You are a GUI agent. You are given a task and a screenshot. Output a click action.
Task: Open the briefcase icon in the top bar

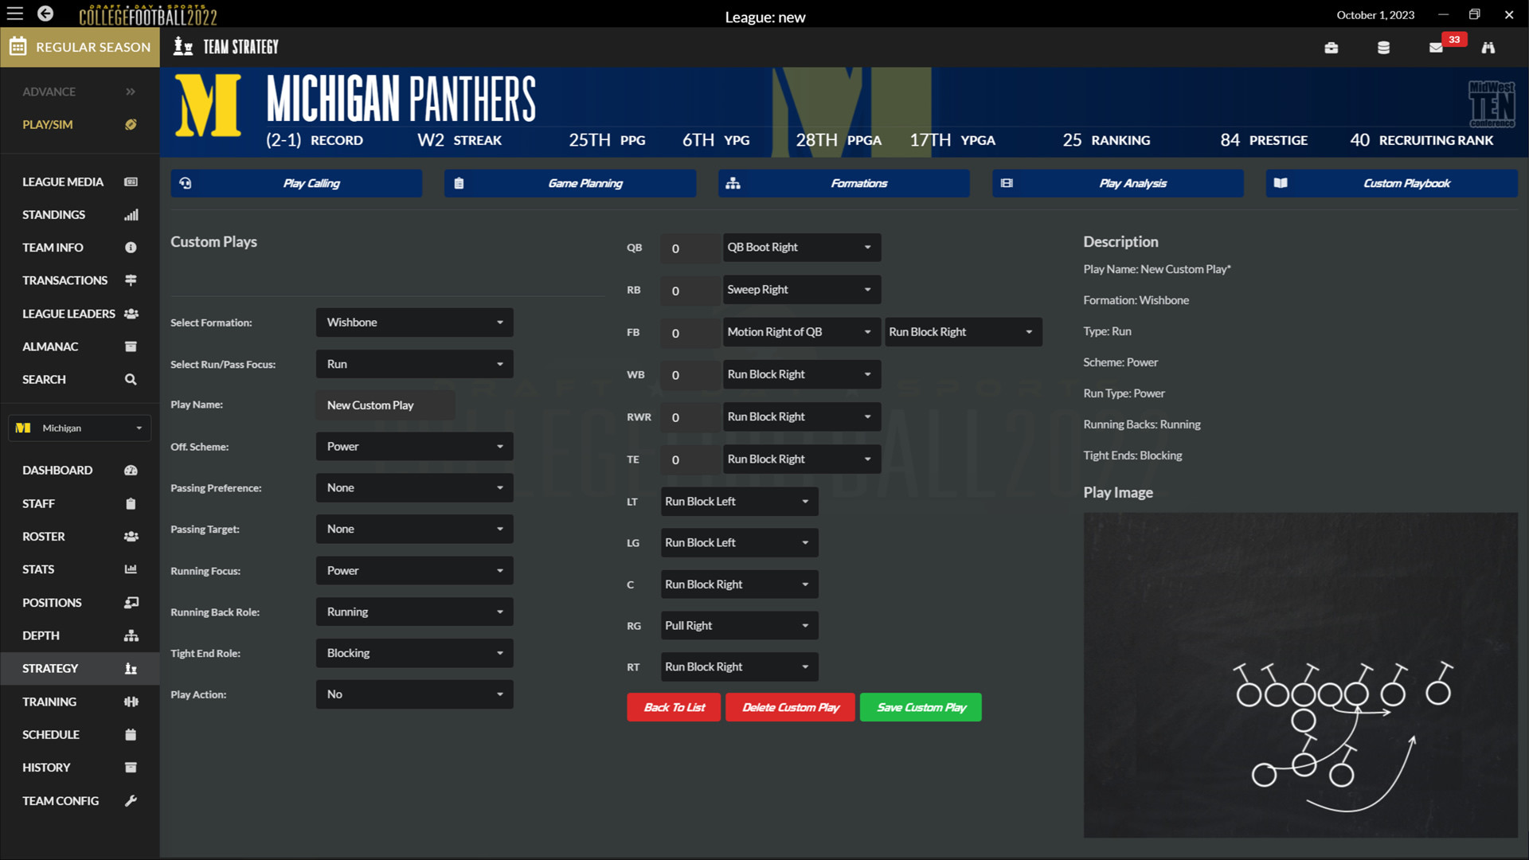pos(1332,48)
